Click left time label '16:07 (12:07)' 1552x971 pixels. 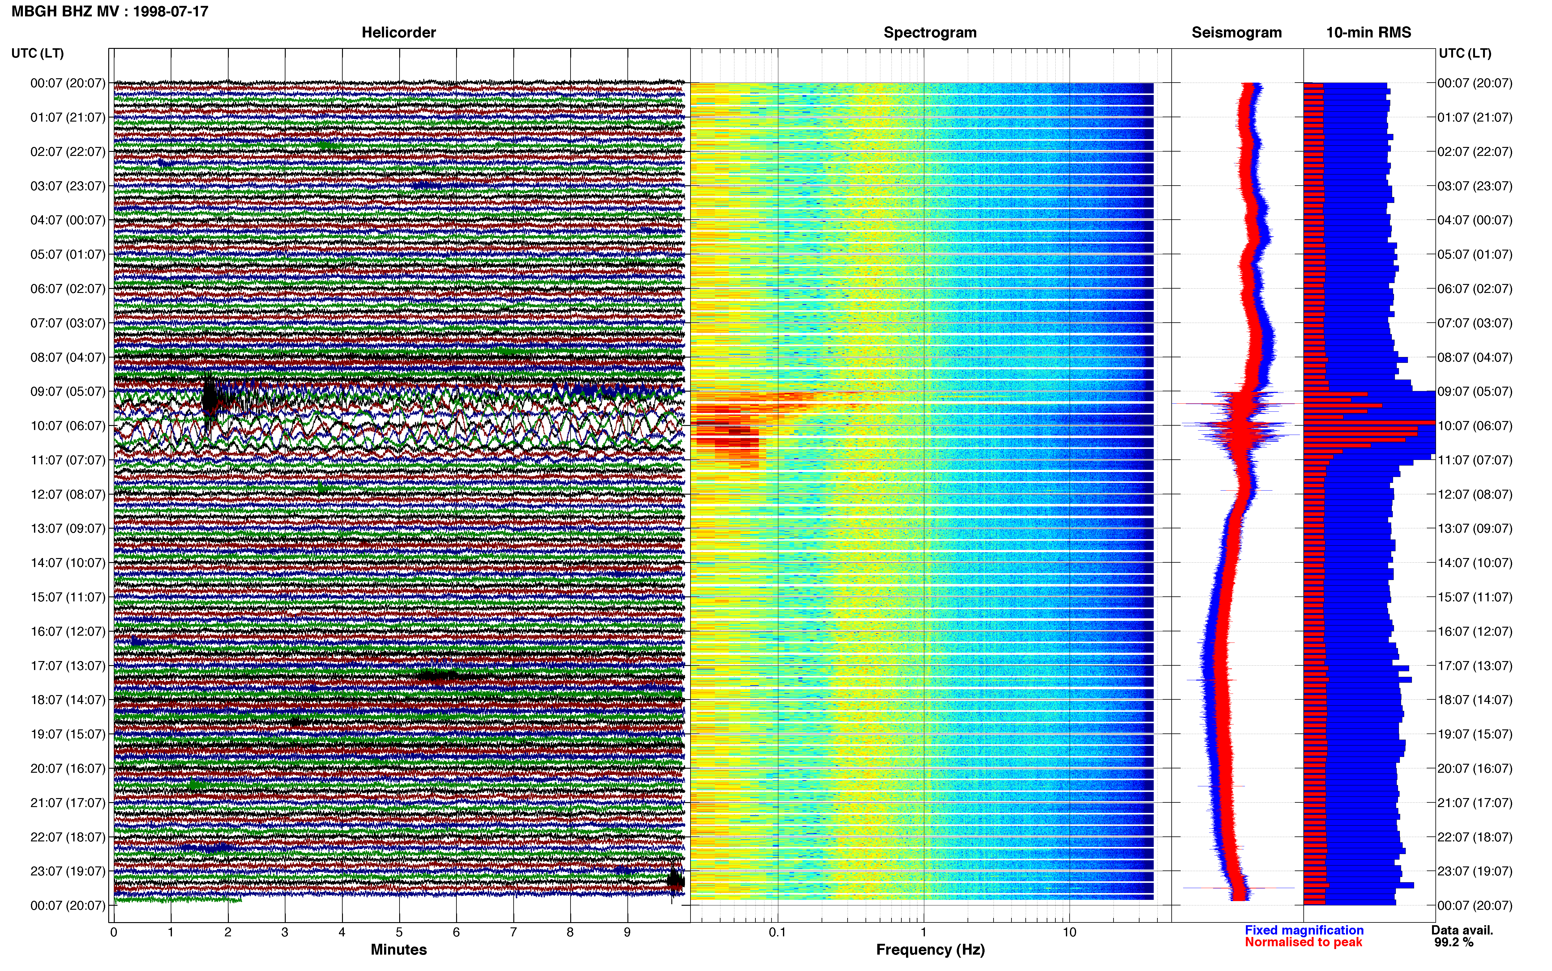[67, 631]
